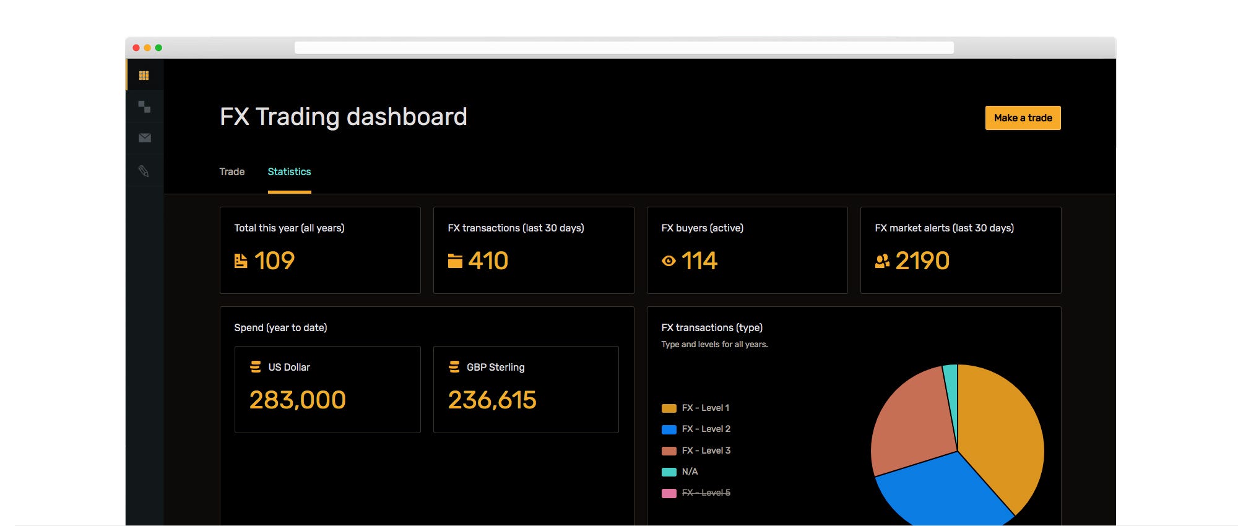1238x526 pixels.
Task: Click the browser address bar
Action: coord(624,48)
